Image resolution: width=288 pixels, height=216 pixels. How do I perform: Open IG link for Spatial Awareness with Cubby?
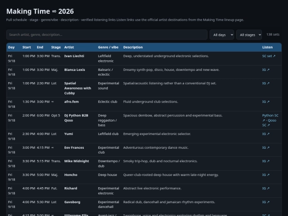266,83
